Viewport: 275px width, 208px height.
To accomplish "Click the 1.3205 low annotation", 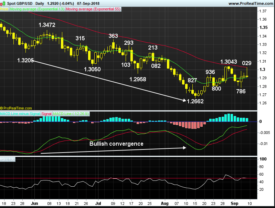I will tap(25, 60).
